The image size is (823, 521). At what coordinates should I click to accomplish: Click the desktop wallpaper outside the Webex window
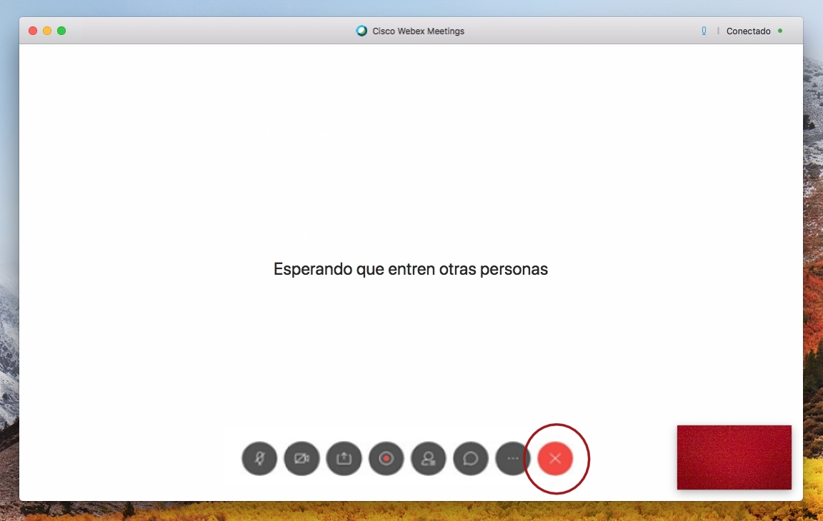pos(813,285)
